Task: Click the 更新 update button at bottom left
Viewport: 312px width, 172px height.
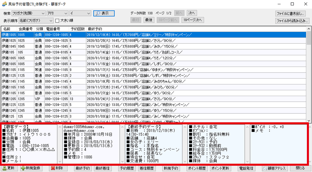Action: [x=9, y=168]
